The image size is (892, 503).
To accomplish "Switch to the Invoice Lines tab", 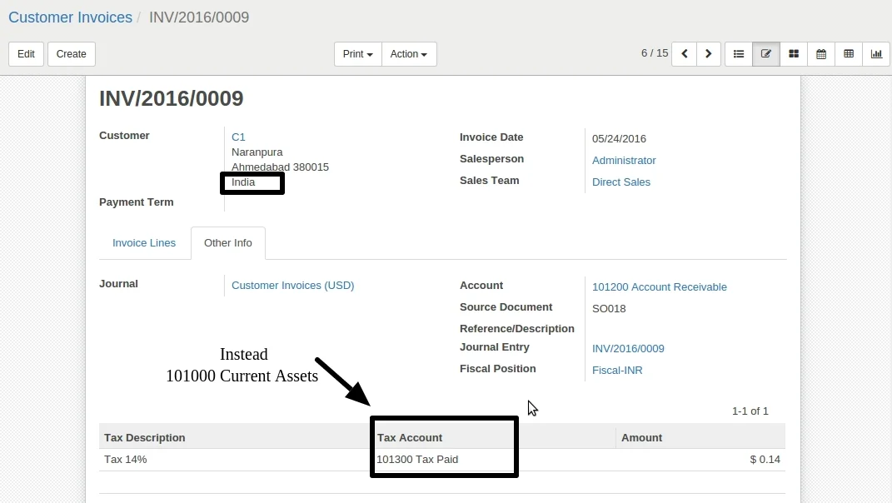I will point(144,242).
